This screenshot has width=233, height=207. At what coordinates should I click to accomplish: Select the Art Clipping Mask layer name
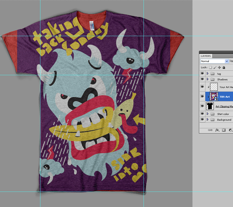click(x=224, y=107)
